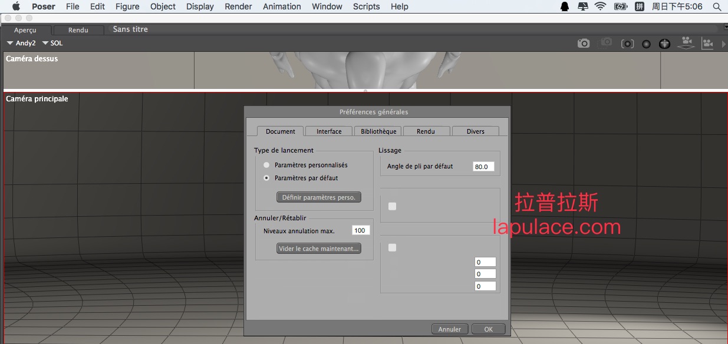Image resolution: width=728 pixels, height=344 pixels.
Task: Open the Caméra principale camera menu
Action: tap(37, 99)
